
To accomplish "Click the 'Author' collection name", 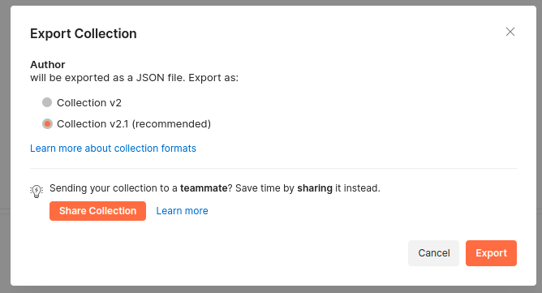I will coord(48,65).
